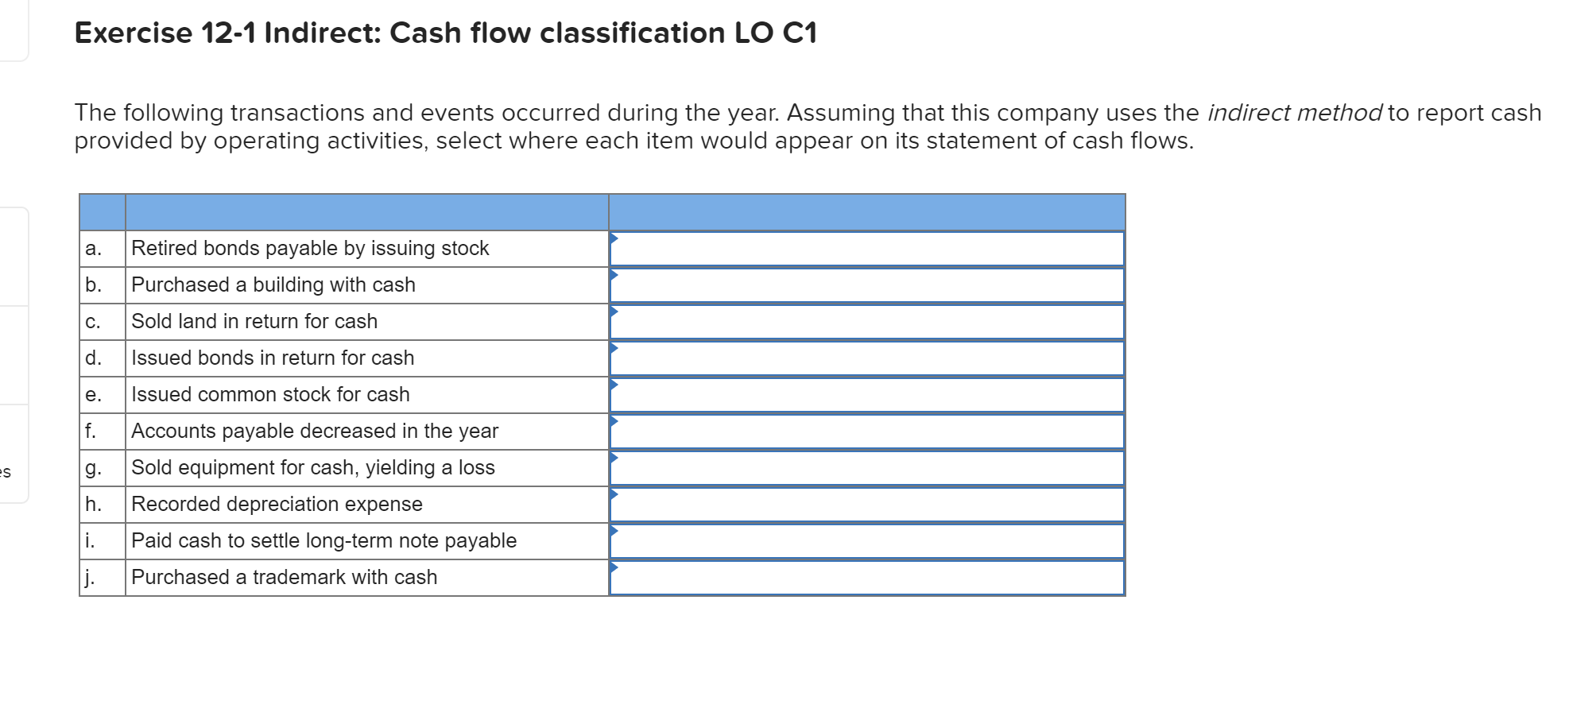Open the answer dropdown for 'Retired bonds payable by issuing stock'

[866, 248]
